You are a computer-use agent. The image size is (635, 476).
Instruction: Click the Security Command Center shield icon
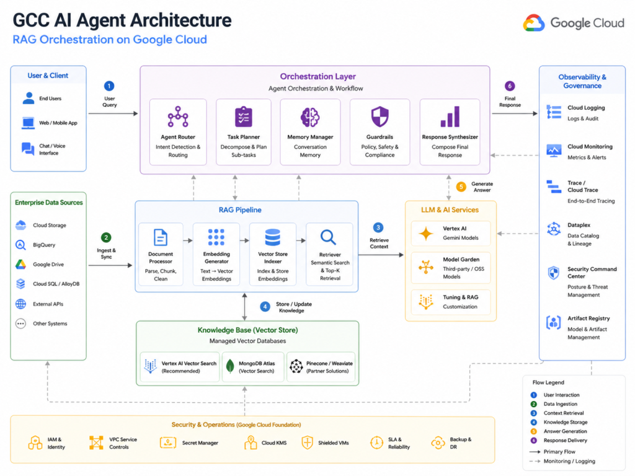(x=554, y=273)
